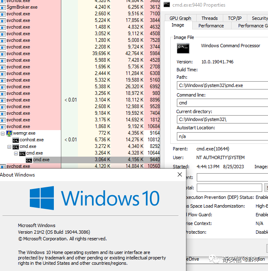This screenshot has height=271, width=268.
Task: Click the cmd.exe:9440 Properties title icon
Action: (x=167, y=5)
